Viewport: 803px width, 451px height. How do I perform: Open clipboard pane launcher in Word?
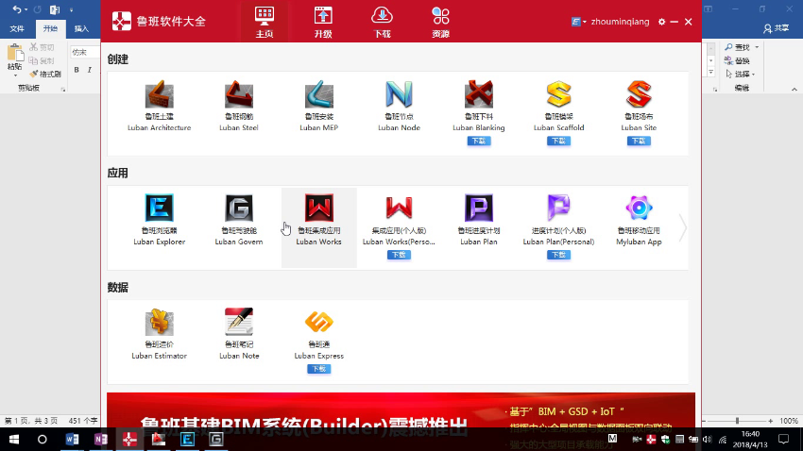[x=63, y=90]
